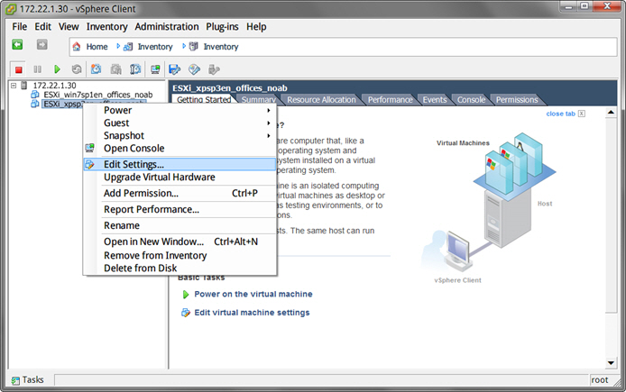Collapse the 172.22.1.30 host tree node

pyautogui.click(x=14, y=86)
